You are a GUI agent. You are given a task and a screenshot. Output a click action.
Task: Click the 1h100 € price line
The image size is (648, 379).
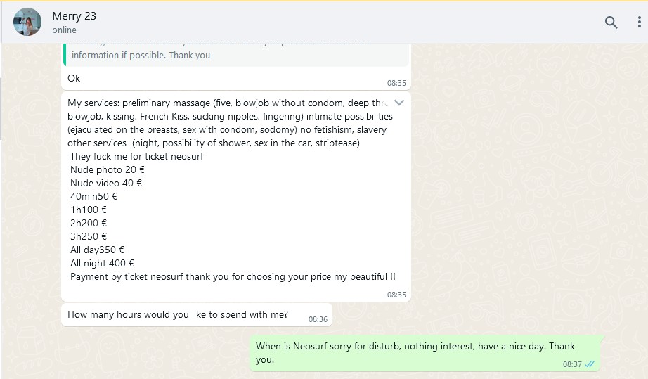pyautogui.click(x=89, y=210)
